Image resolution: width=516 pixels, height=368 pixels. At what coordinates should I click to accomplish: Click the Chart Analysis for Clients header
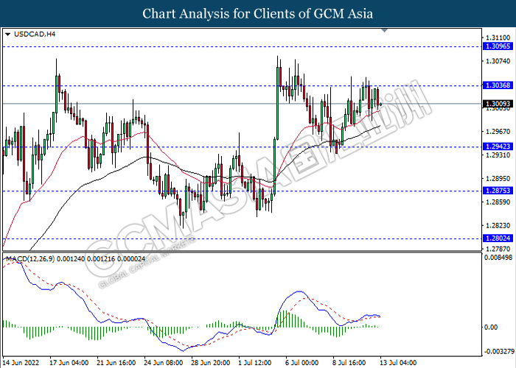pyautogui.click(x=258, y=13)
